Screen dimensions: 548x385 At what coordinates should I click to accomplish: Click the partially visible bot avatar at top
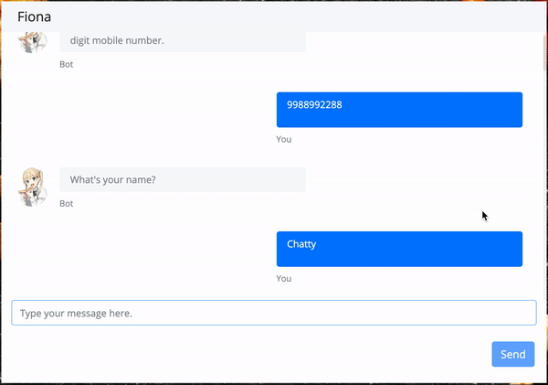[33, 42]
